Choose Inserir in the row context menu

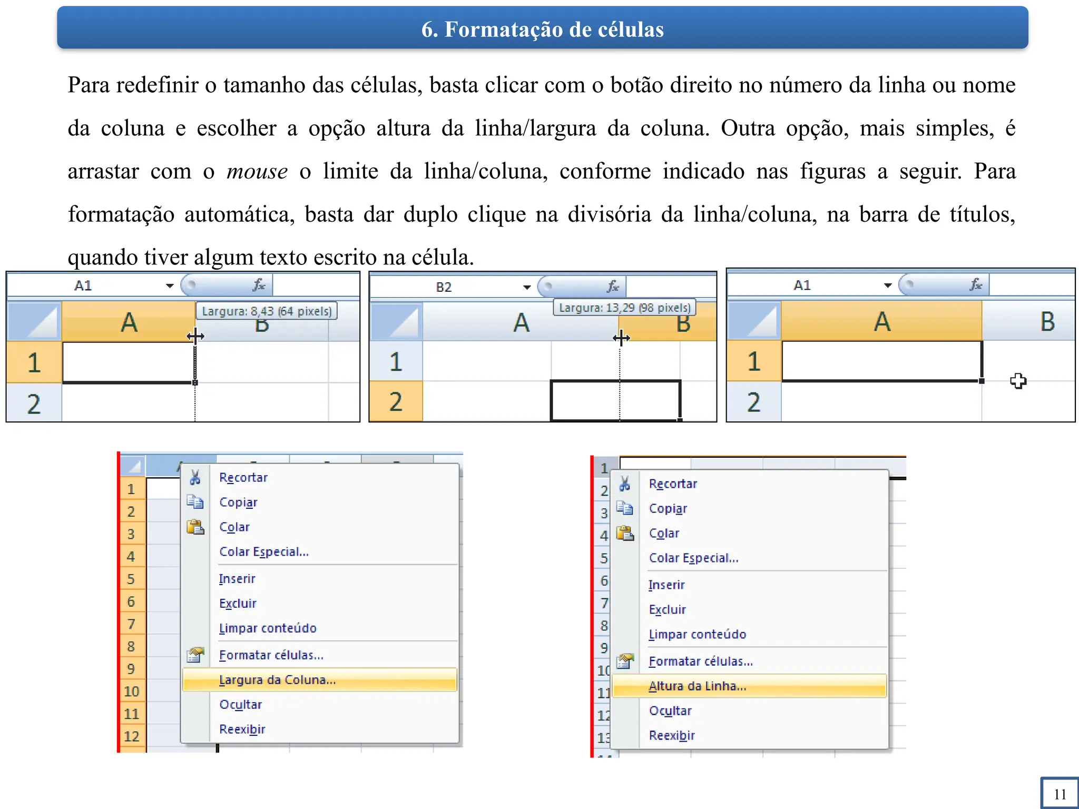point(666,585)
